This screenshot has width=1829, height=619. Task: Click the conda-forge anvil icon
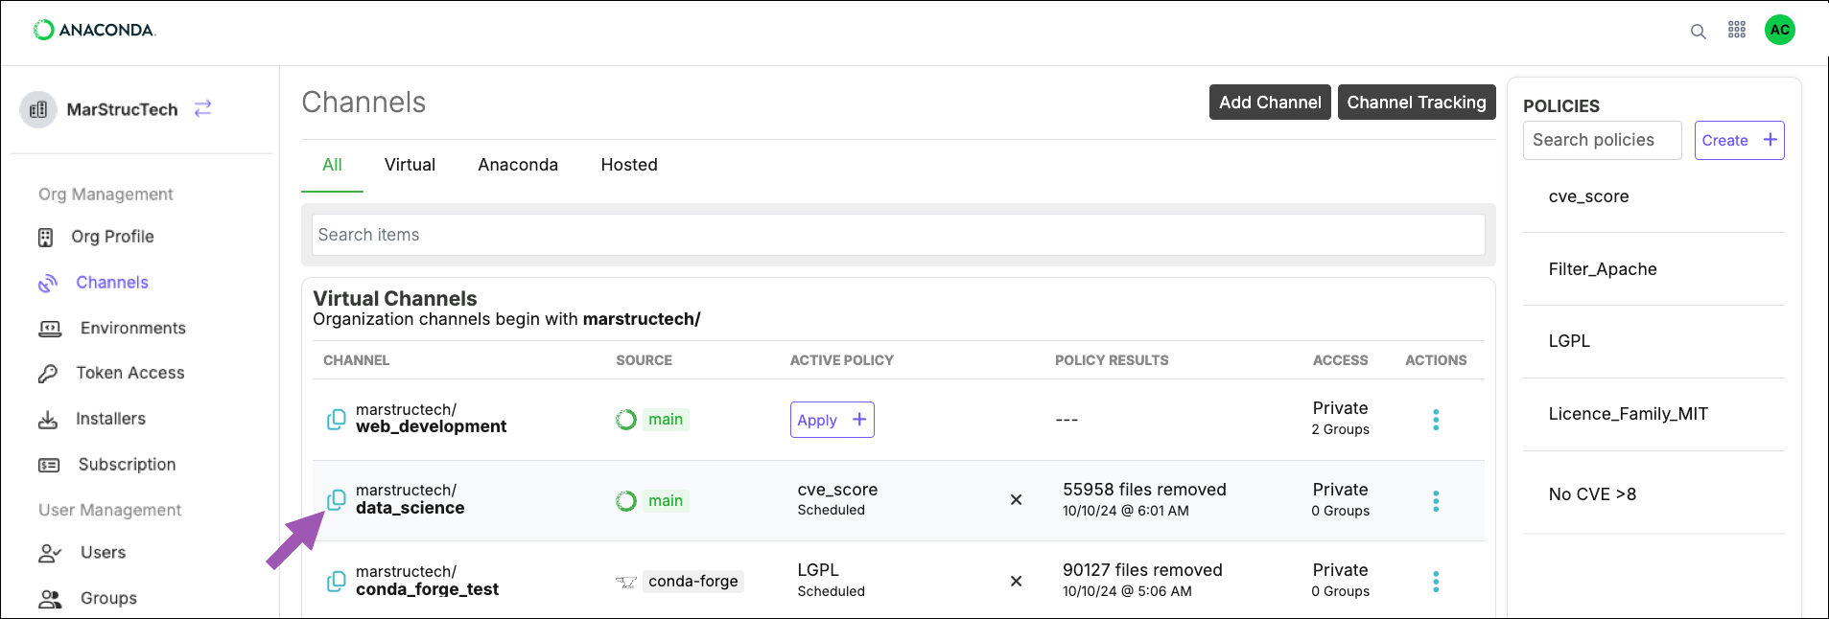[626, 582]
